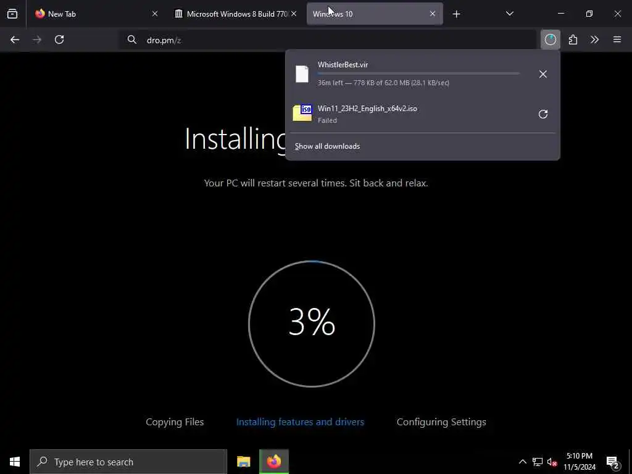Restore down the Firefox window

[x=589, y=14]
